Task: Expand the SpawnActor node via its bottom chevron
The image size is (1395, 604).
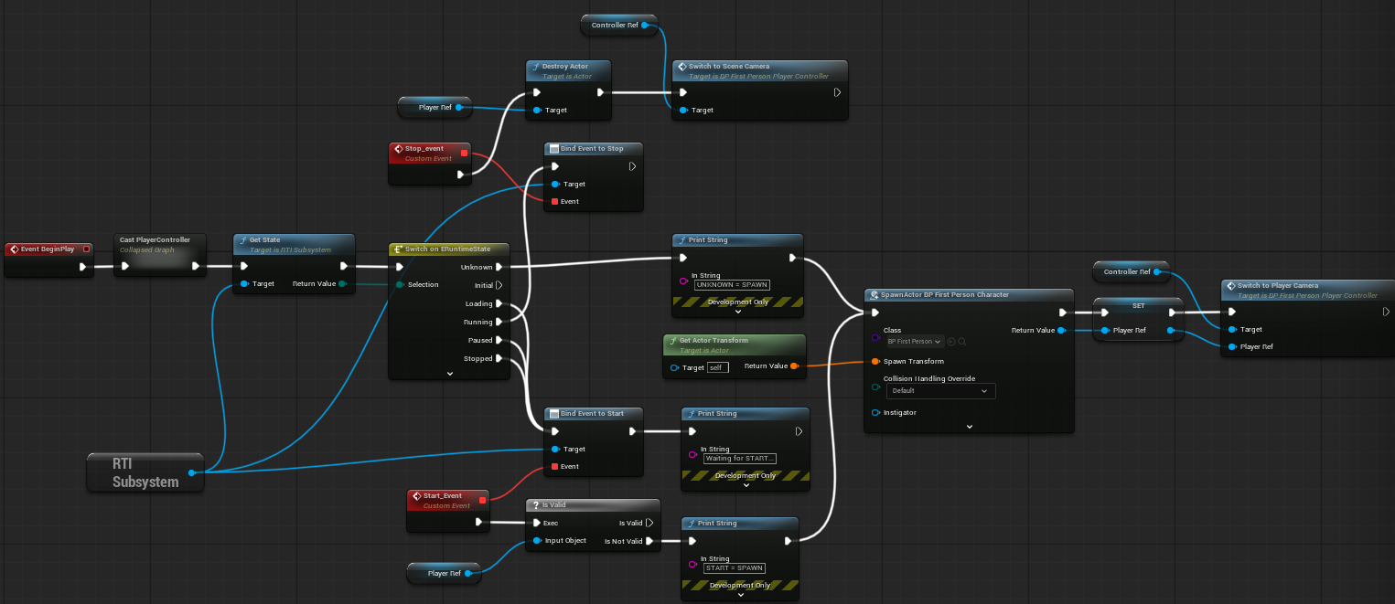Action: click(x=970, y=427)
